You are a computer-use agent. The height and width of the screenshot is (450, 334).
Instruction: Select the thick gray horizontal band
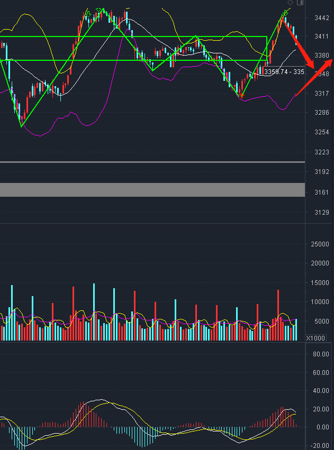click(152, 190)
